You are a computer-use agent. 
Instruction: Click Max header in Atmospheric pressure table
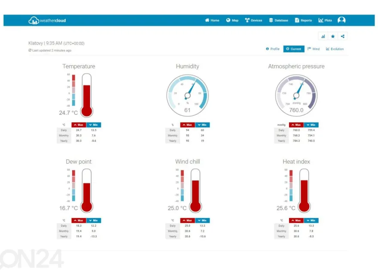coord(296,125)
